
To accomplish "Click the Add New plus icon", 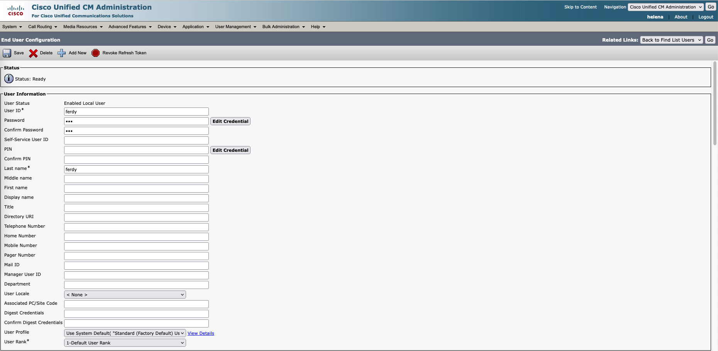I will [x=62, y=53].
